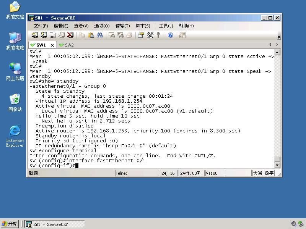
Task: Click 'Virtual IP address is 192.168.1.254' line
Action: click(89, 101)
